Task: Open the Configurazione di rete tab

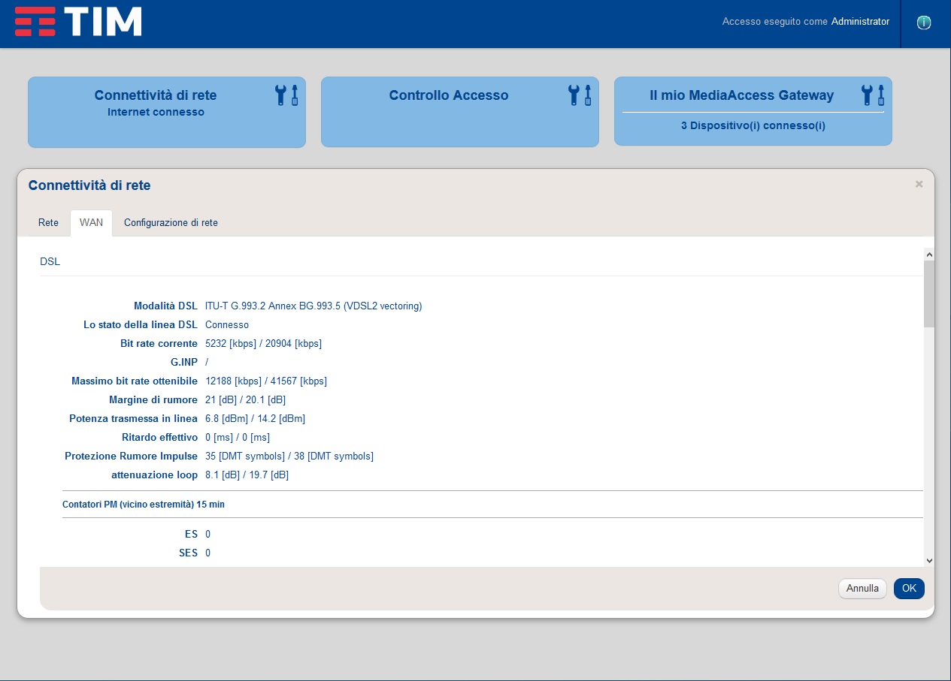Action: pos(171,223)
